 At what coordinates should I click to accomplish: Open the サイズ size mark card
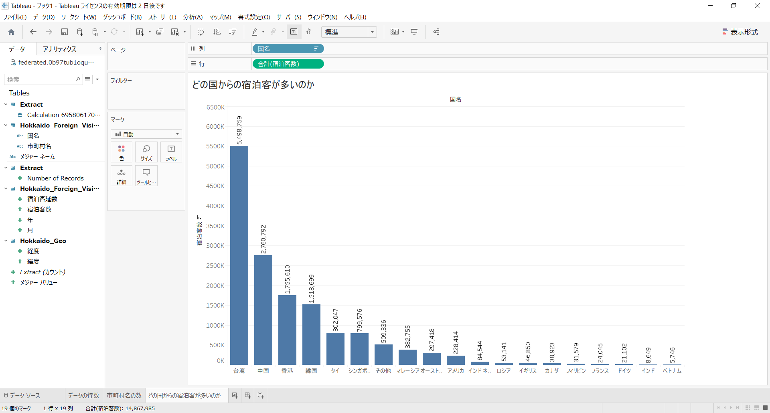pos(146,152)
